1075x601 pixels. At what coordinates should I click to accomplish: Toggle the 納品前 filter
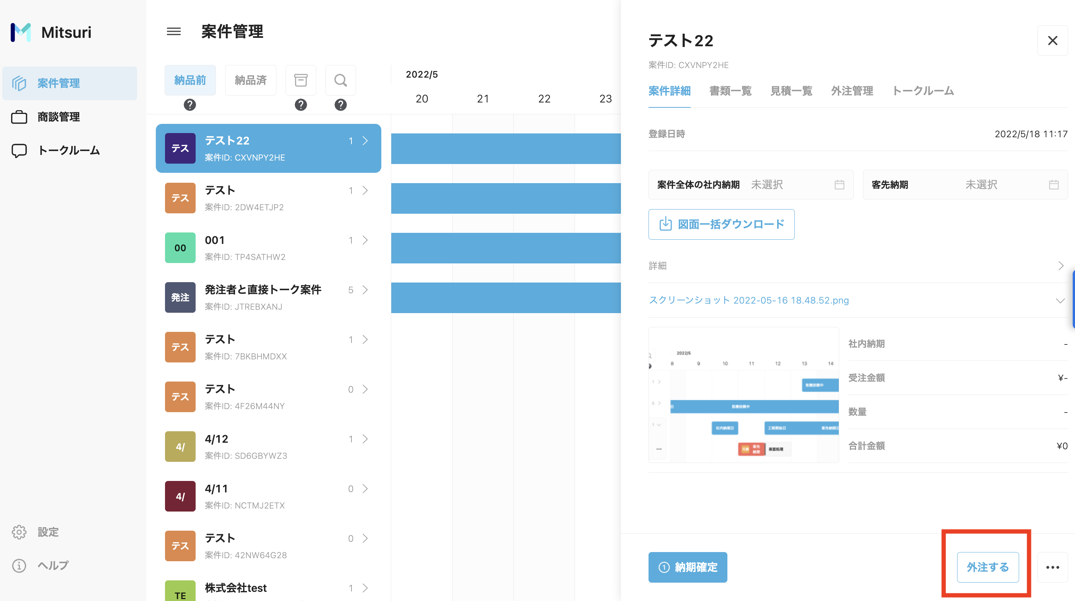(x=190, y=80)
